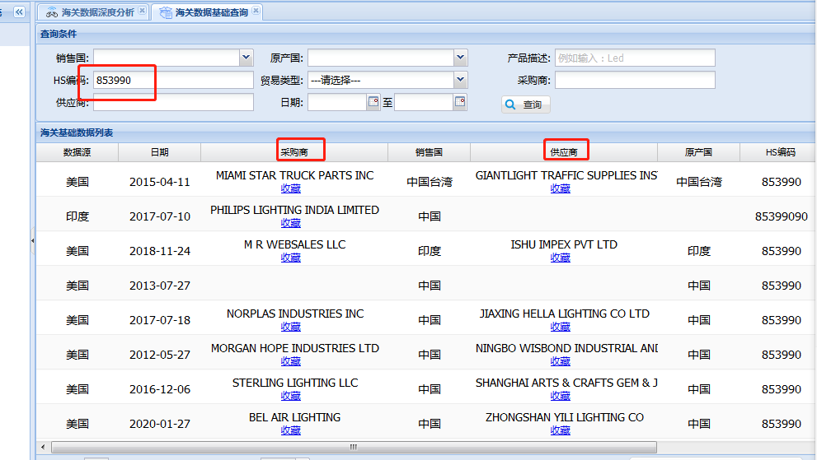Click 收藏 under ISHU IMPEX PVT LTD
The height and width of the screenshot is (460, 817).
click(560, 258)
